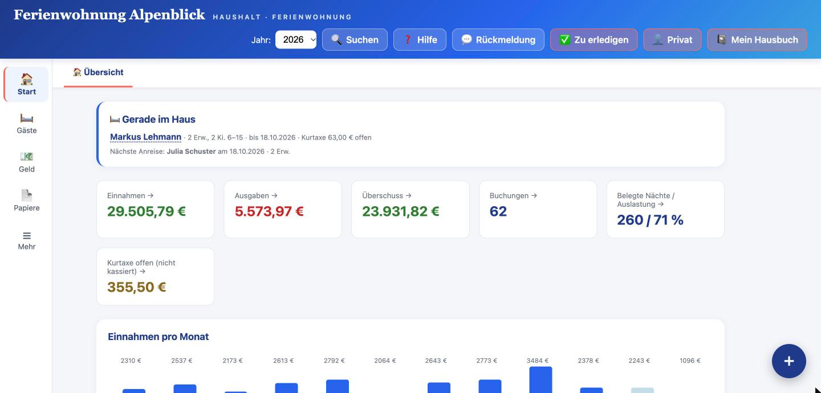The height and width of the screenshot is (393, 821).
Task: Open the Hilfe help button
Action: pyautogui.click(x=420, y=40)
